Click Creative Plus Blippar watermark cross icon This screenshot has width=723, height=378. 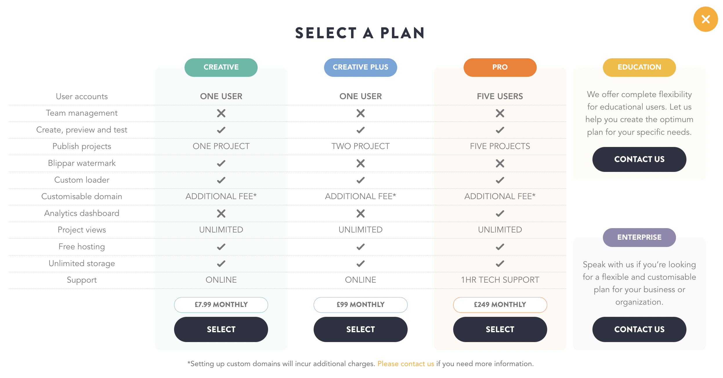360,163
